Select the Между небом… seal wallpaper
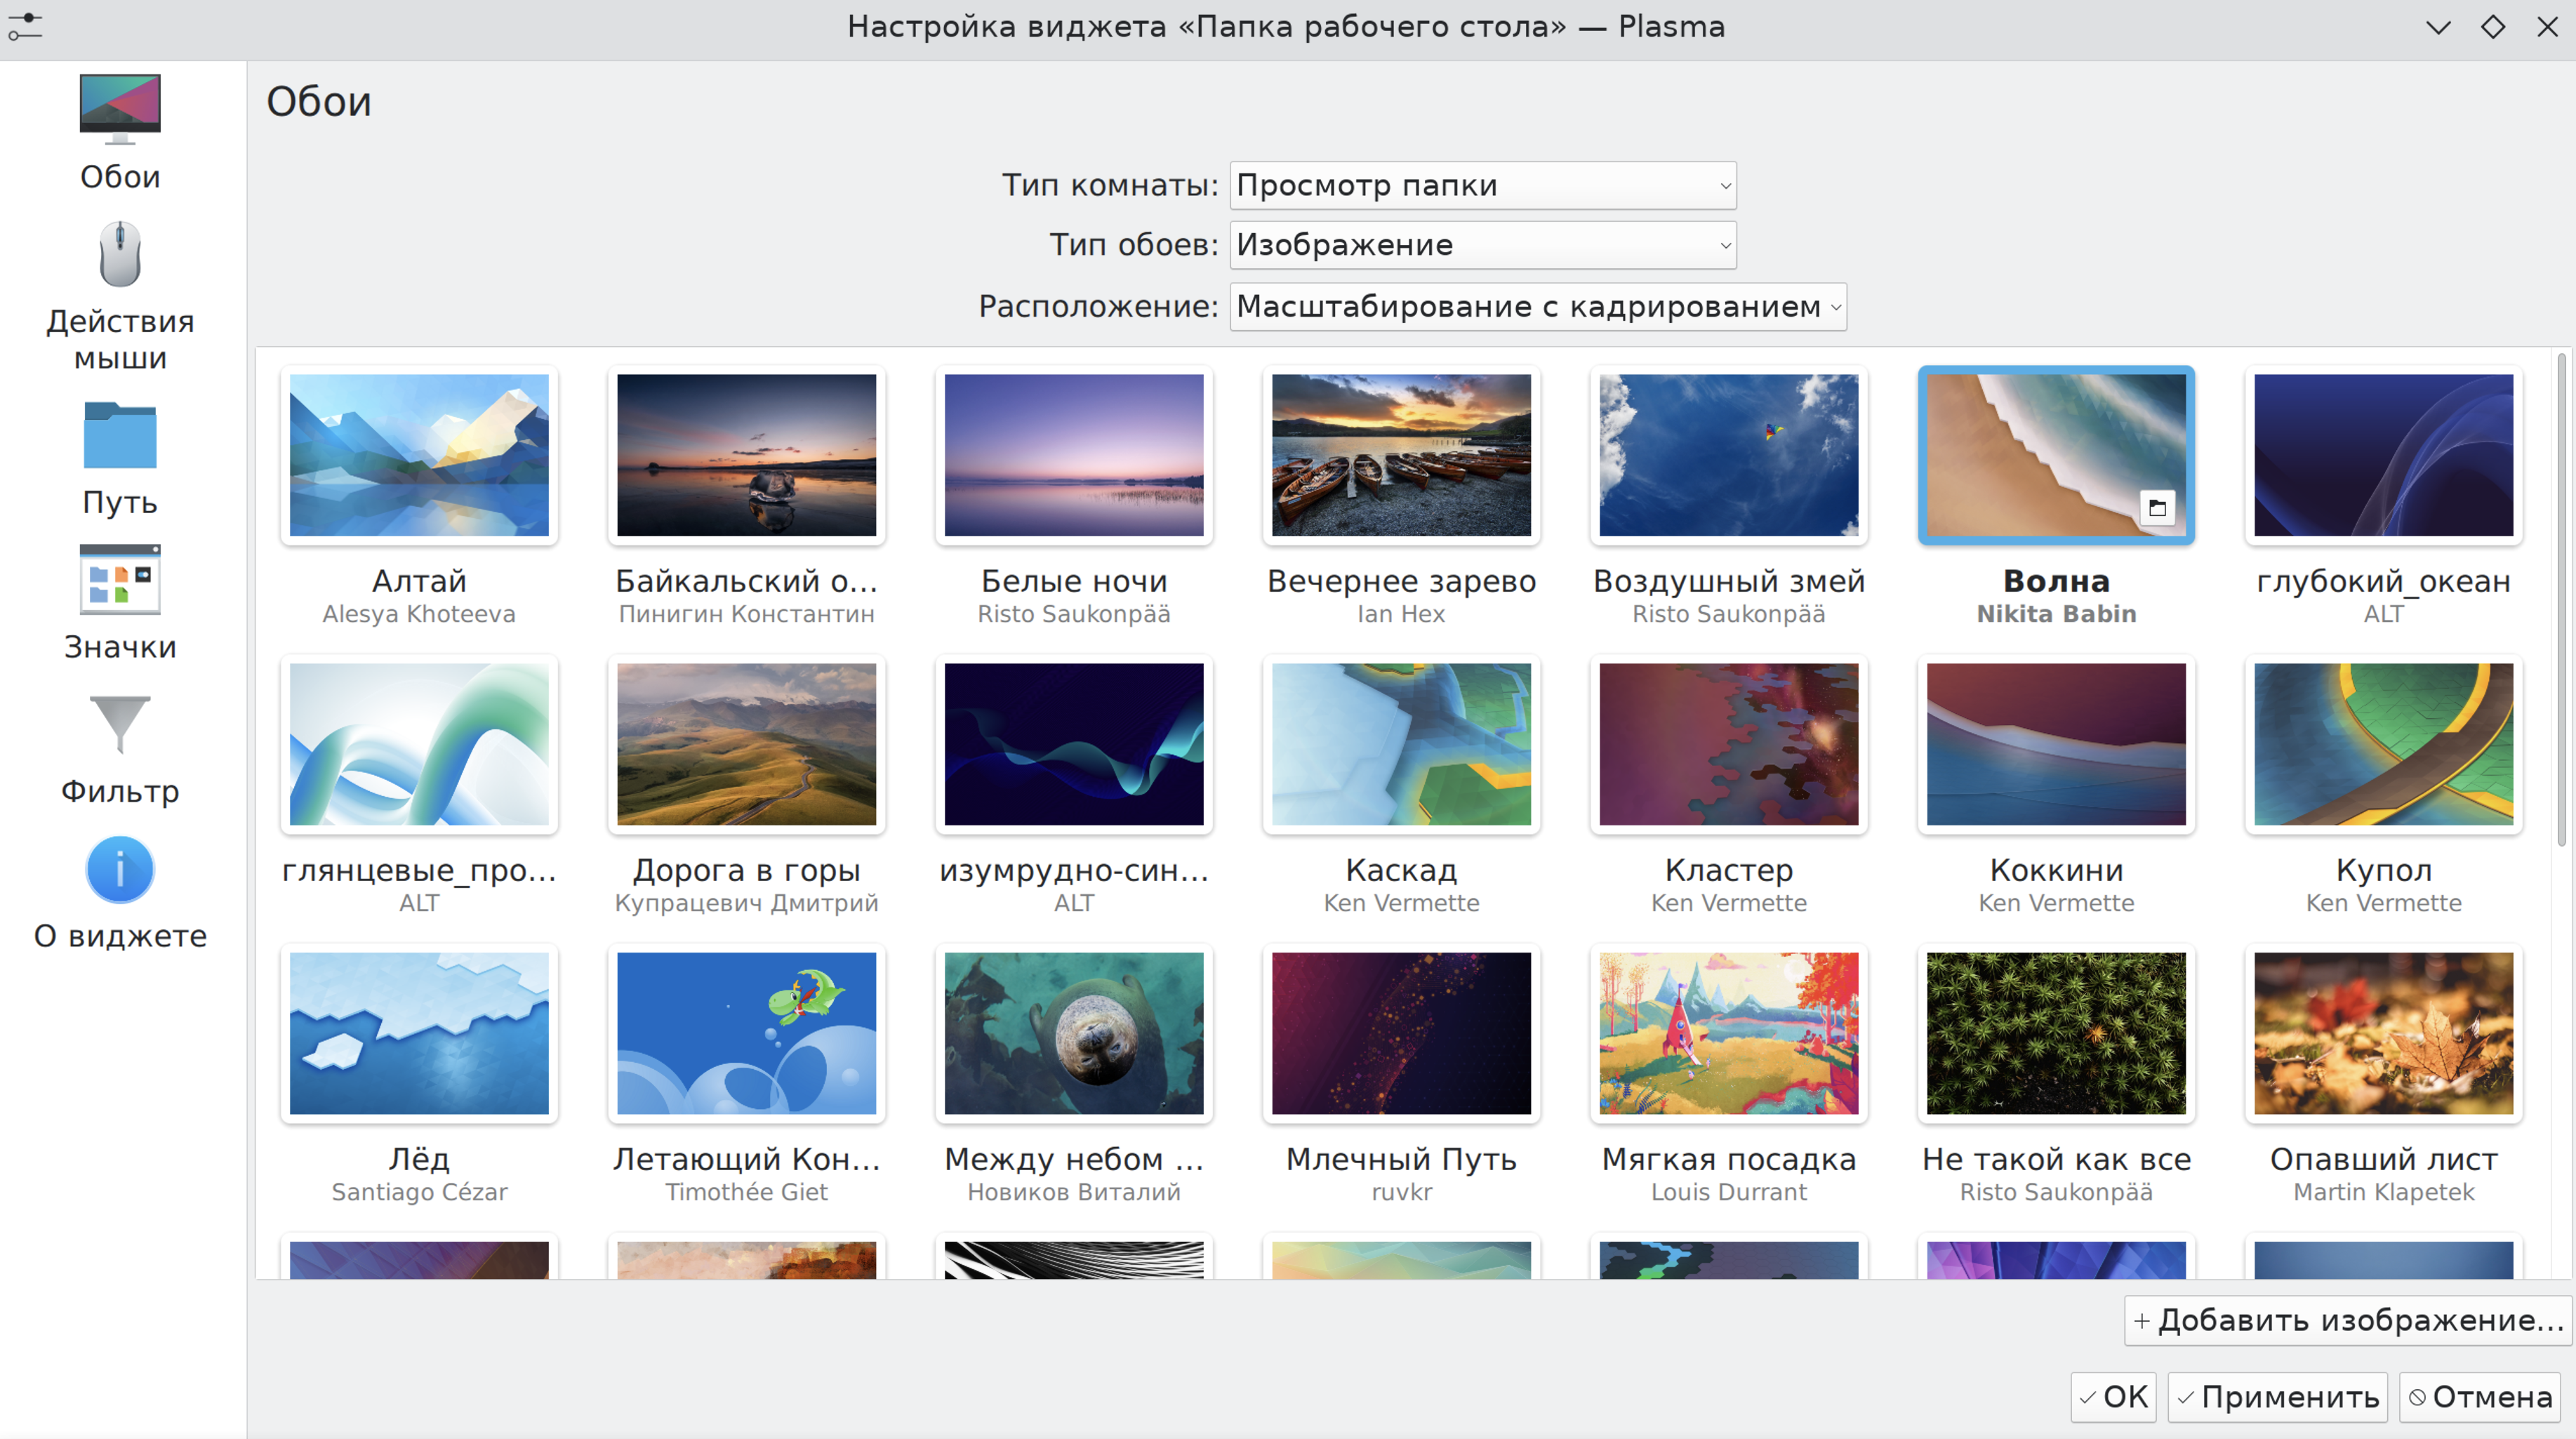 point(1074,1033)
